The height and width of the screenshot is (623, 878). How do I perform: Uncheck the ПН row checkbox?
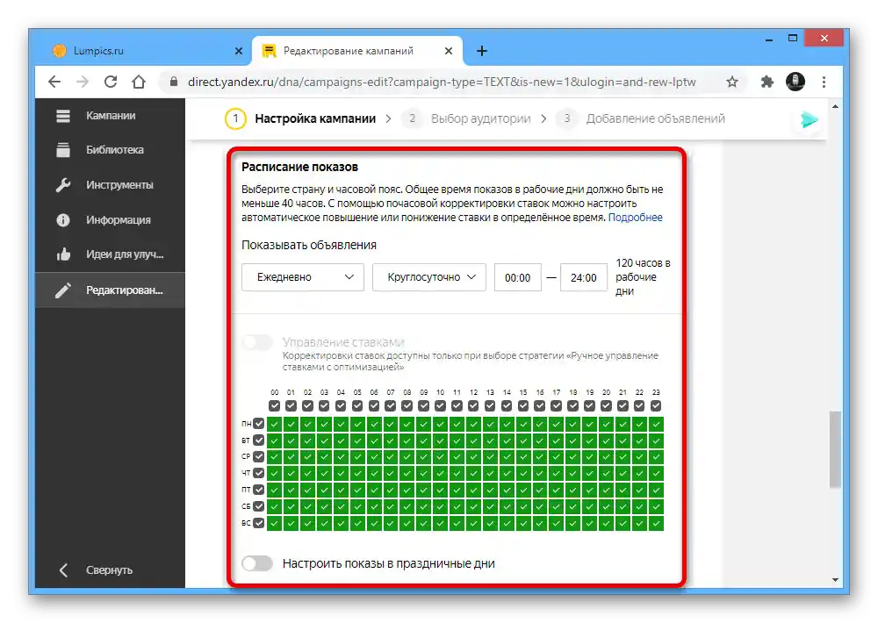coord(259,424)
